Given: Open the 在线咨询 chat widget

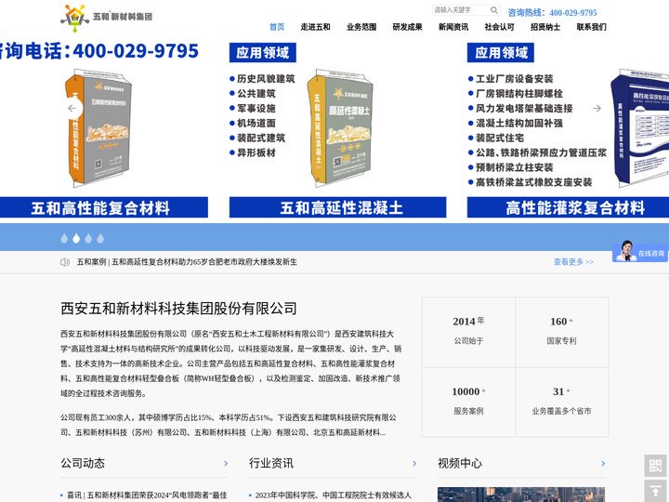Looking at the screenshot, I should pos(640,252).
